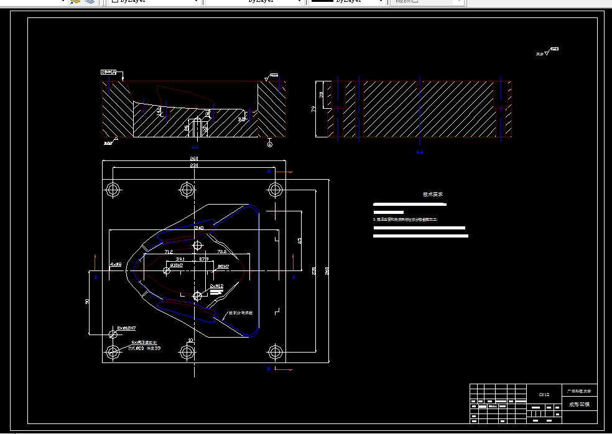
Task: Click the top blue section marker "B"
Action: pyautogui.click(x=269, y=172)
